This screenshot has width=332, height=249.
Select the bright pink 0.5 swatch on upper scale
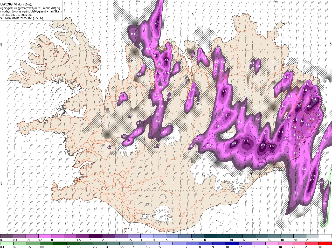[45, 236]
